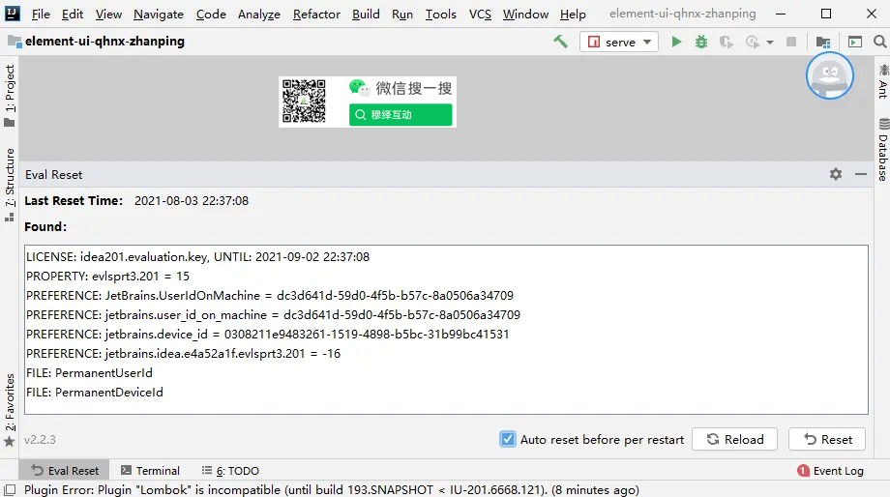Click the Stop square icon
Image resolution: width=890 pixels, height=497 pixels.
click(x=791, y=42)
